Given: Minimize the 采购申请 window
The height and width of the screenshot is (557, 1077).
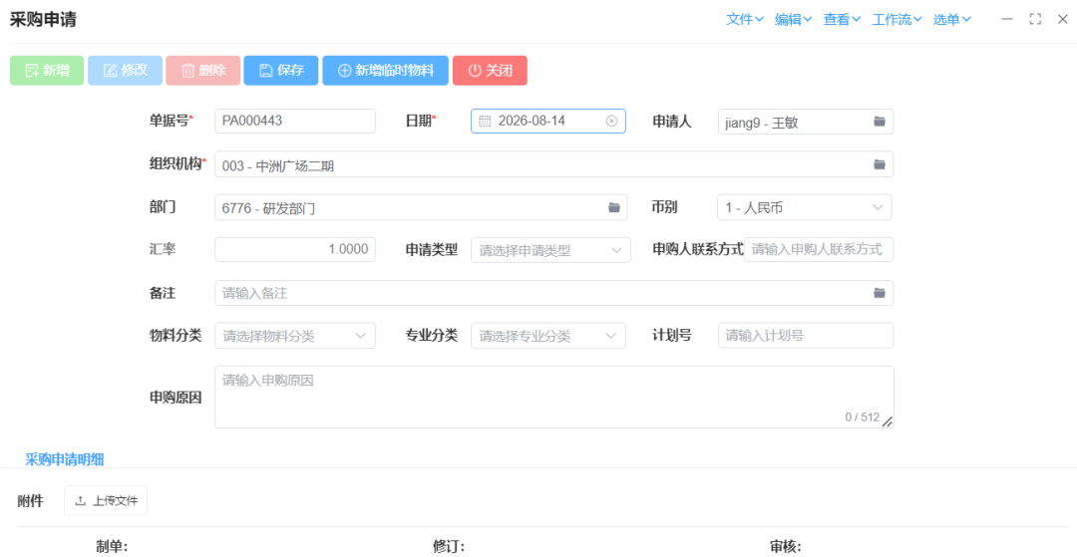Looking at the screenshot, I should click(1007, 19).
